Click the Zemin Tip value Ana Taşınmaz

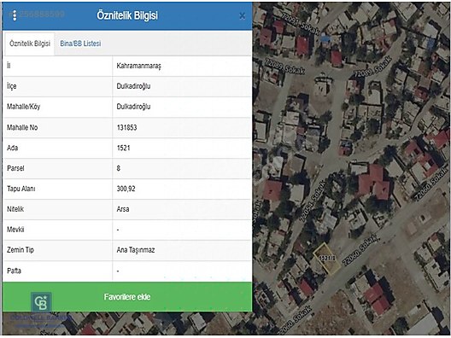coord(136,250)
